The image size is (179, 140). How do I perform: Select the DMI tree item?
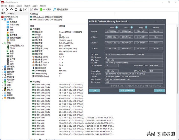10,27
